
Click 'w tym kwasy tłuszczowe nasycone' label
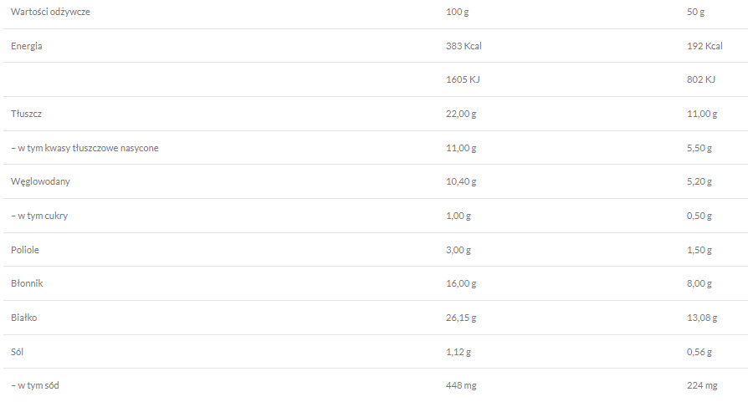click(85, 148)
